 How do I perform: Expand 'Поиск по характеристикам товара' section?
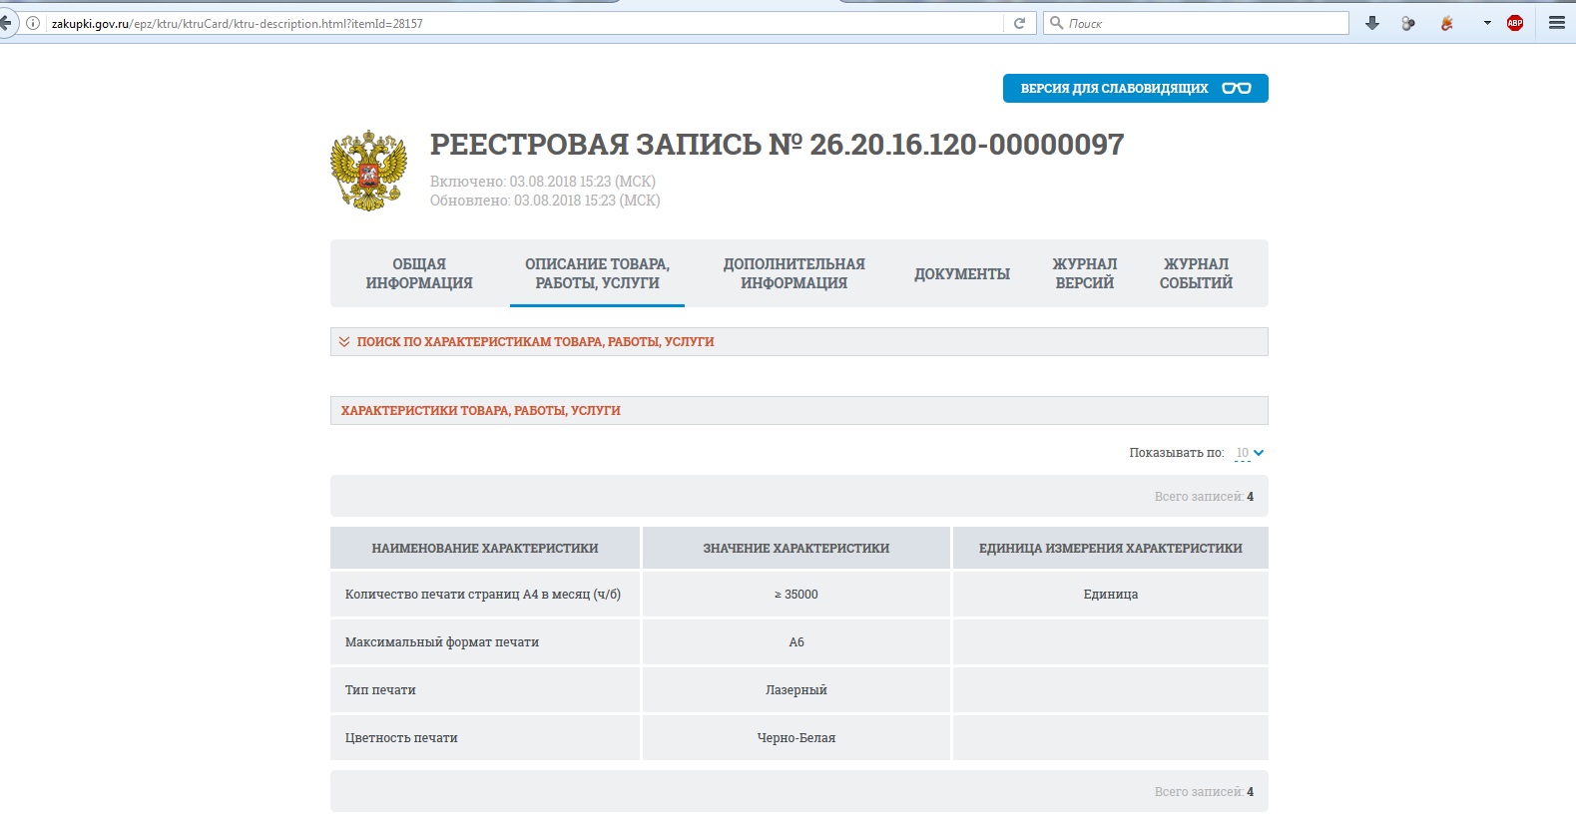point(535,341)
